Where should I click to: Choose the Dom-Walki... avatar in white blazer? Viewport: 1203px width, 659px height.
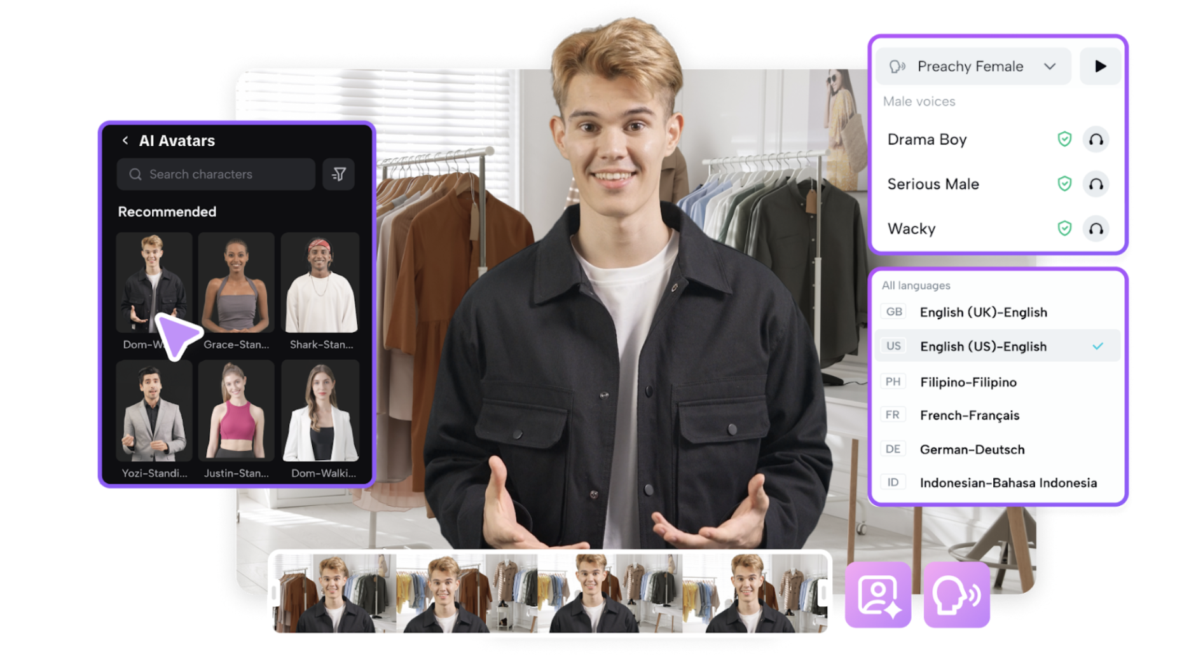(320, 411)
